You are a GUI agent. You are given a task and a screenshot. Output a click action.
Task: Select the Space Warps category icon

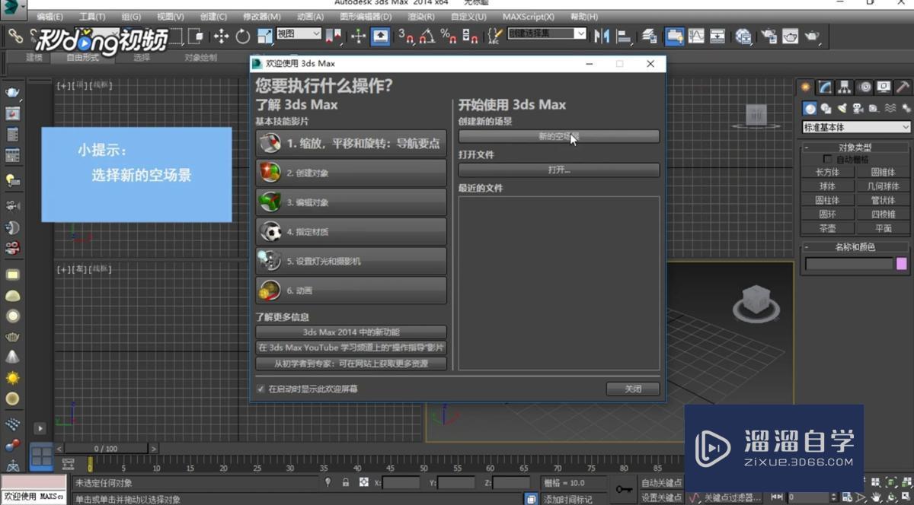889,109
